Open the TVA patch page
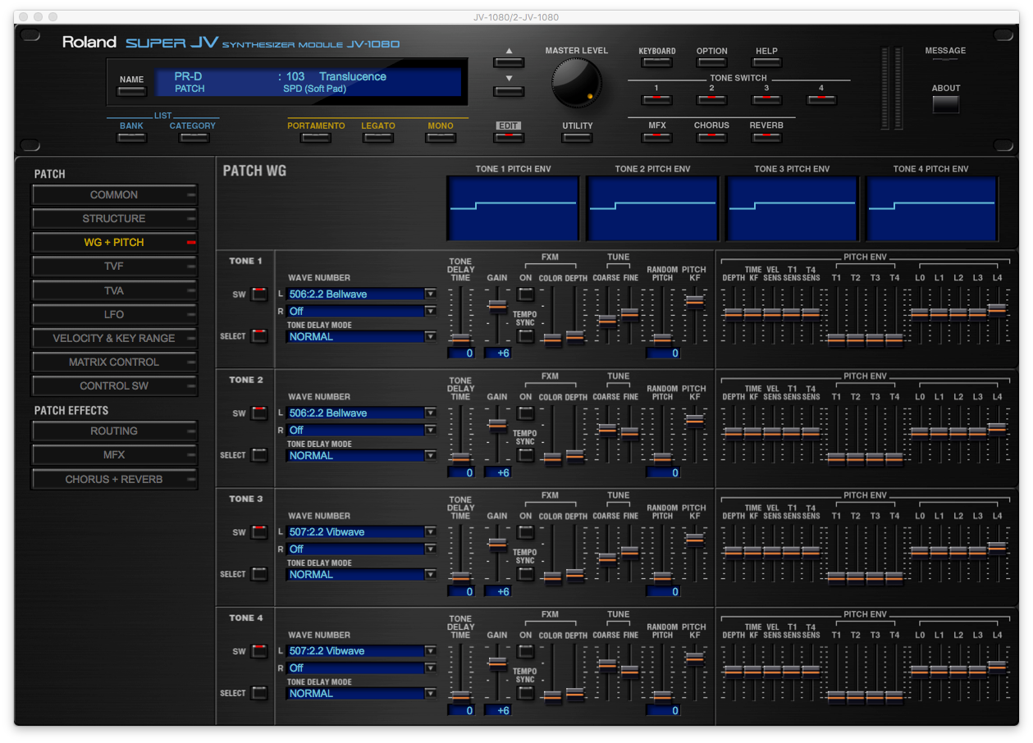The height and width of the screenshot is (743, 1033). pos(115,290)
